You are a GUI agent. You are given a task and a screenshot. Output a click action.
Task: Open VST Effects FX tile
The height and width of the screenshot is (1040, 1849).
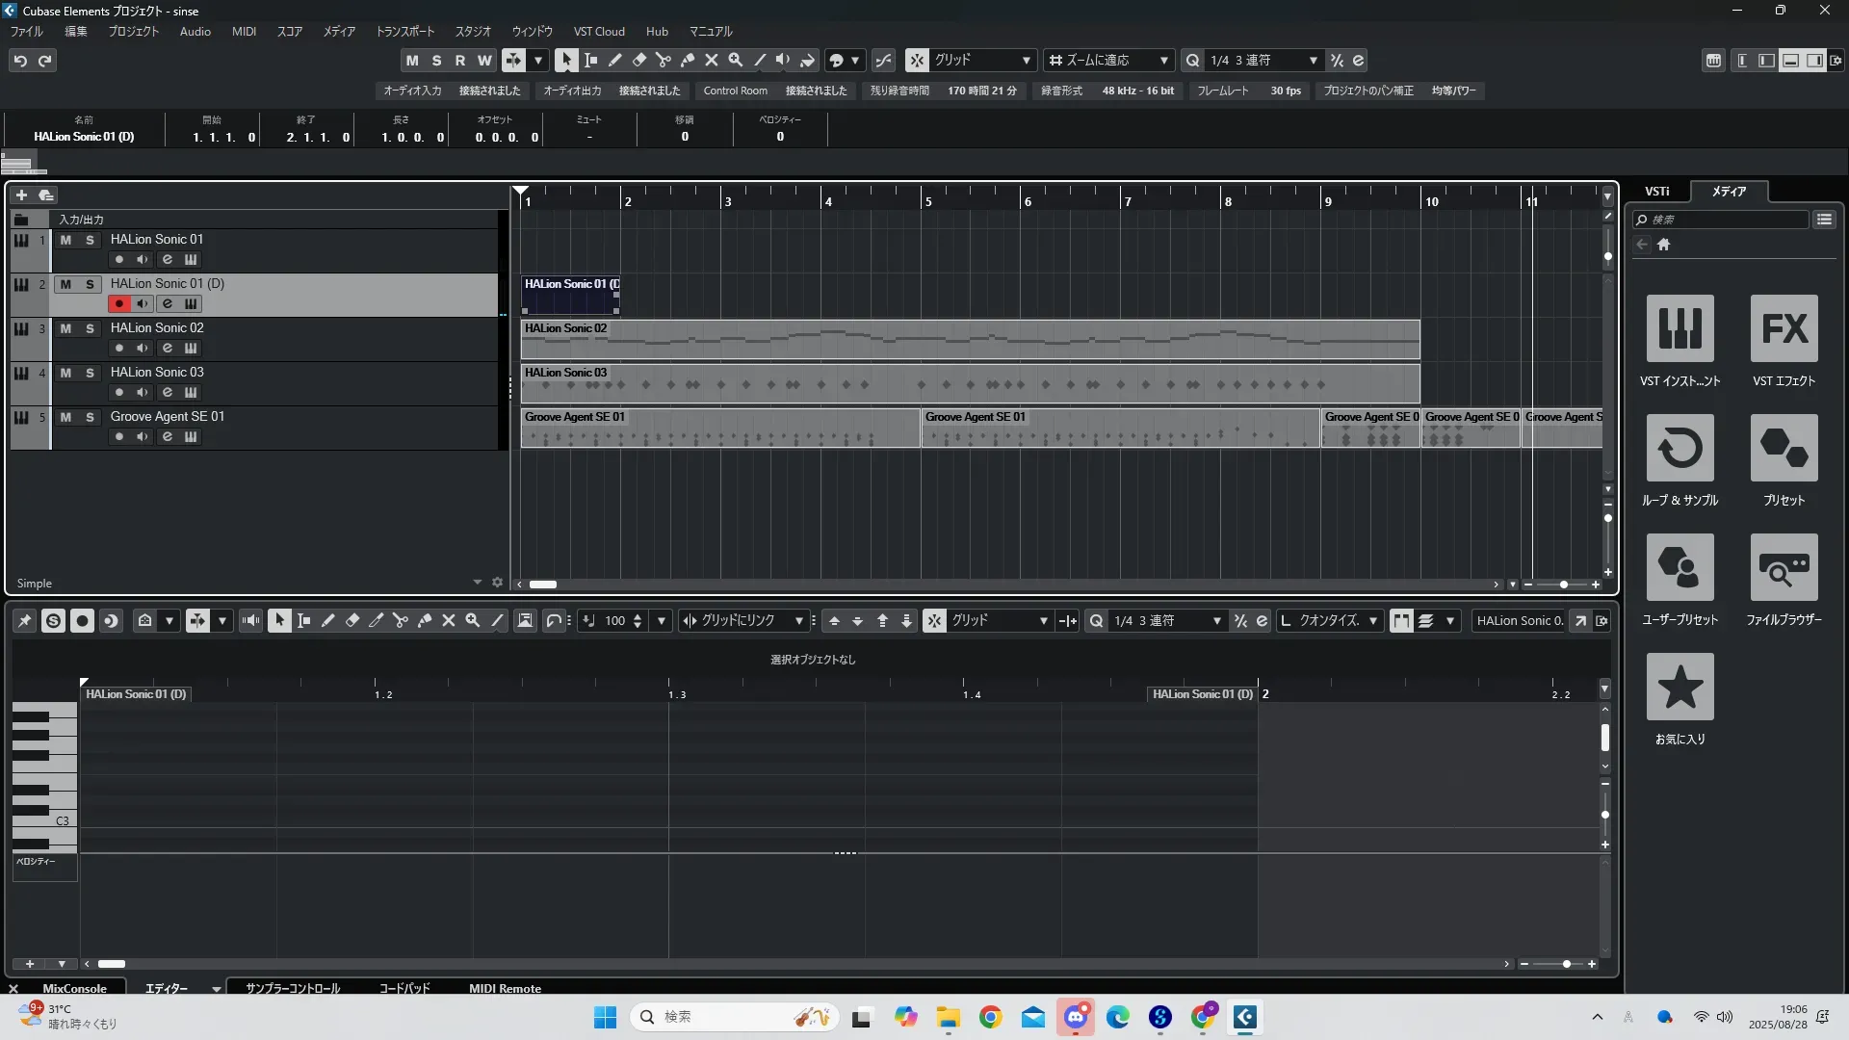point(1784,329)
